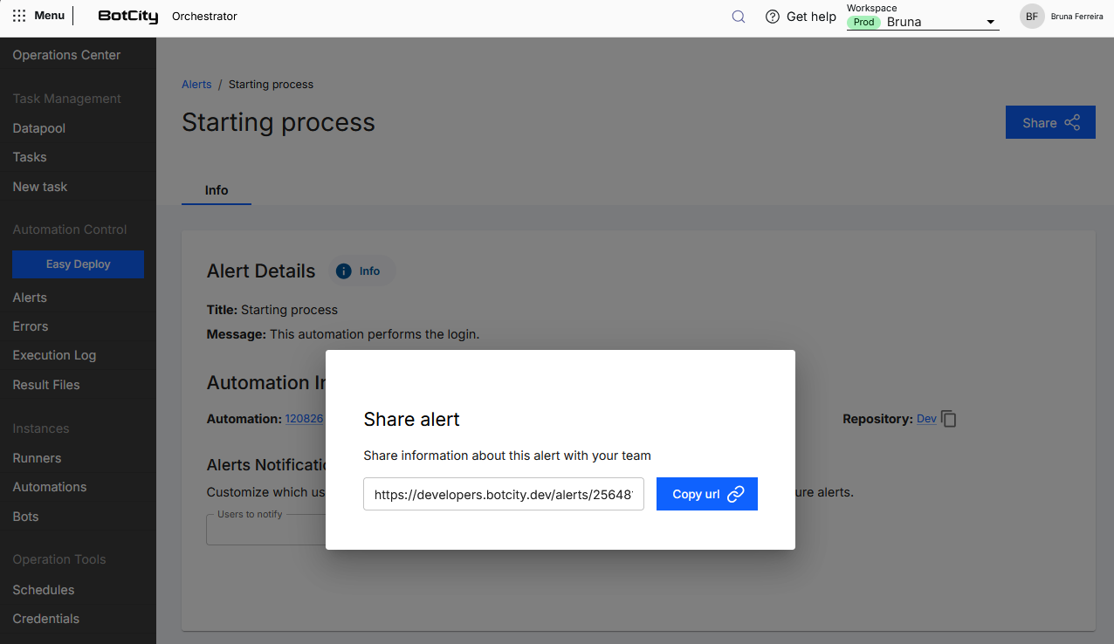Select the share URL text field
This screenshot has height=644, width=1114.
[x=504, y=494]
